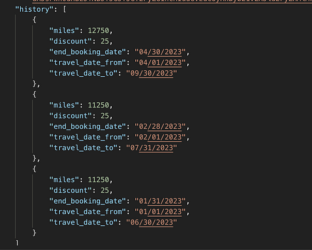
Task: Click the underlined date 07/31/2023
Action: (x=151, y=148)
